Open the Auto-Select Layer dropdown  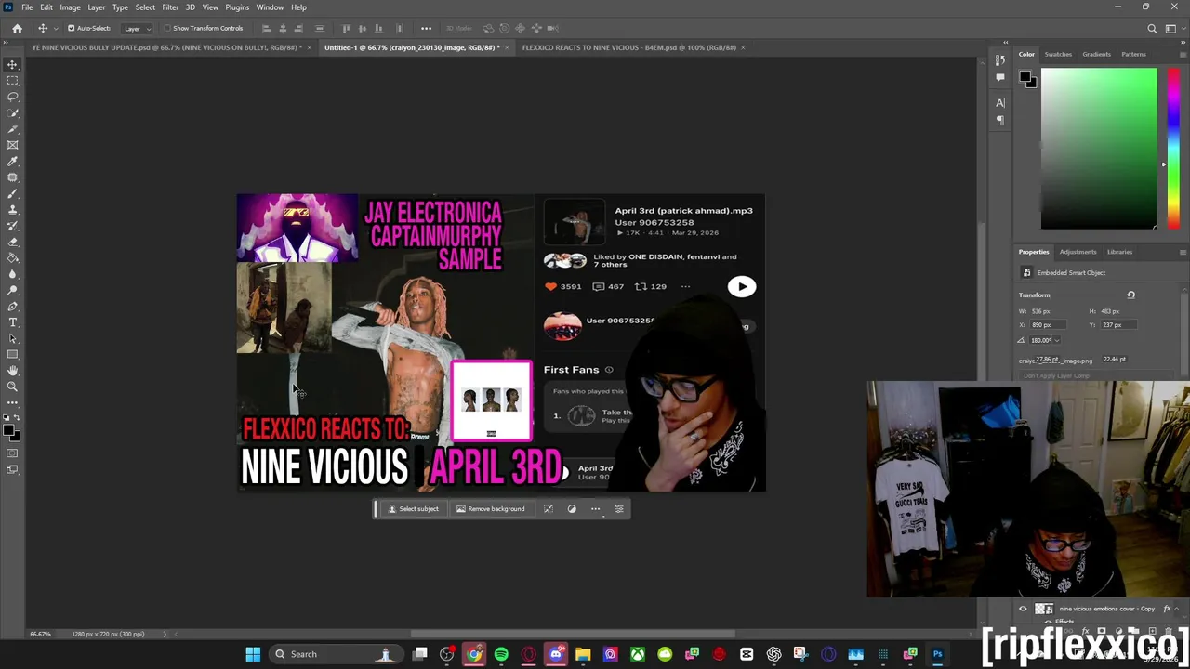(x=137, y=28)
